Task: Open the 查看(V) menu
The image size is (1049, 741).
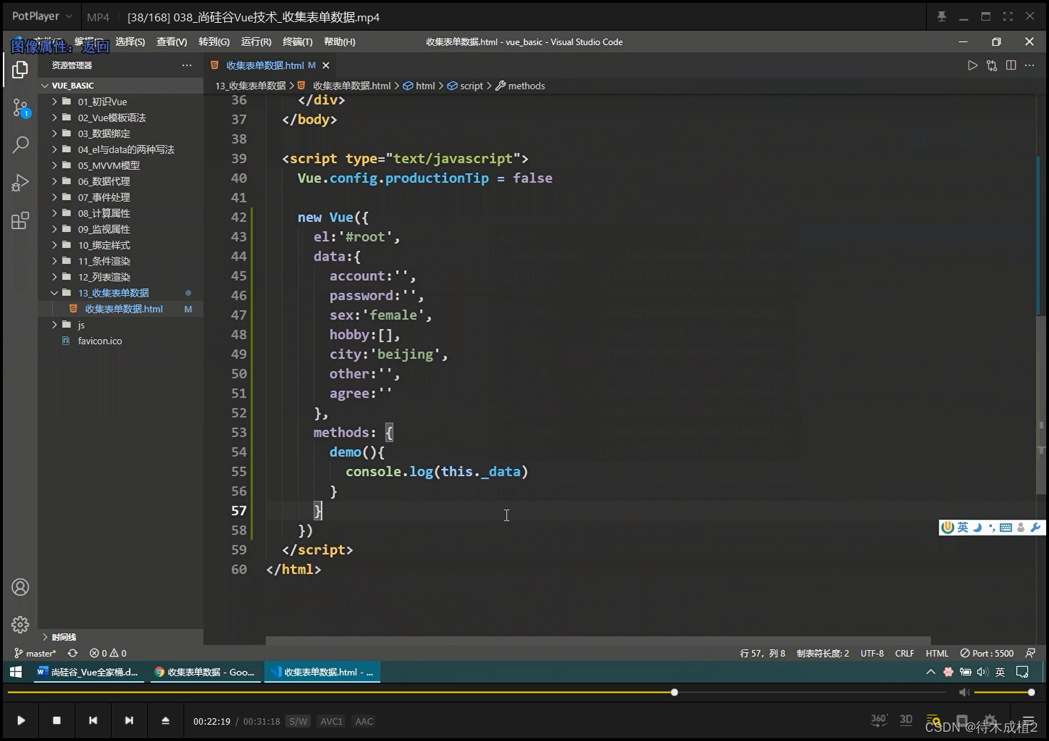Action: 172,42
